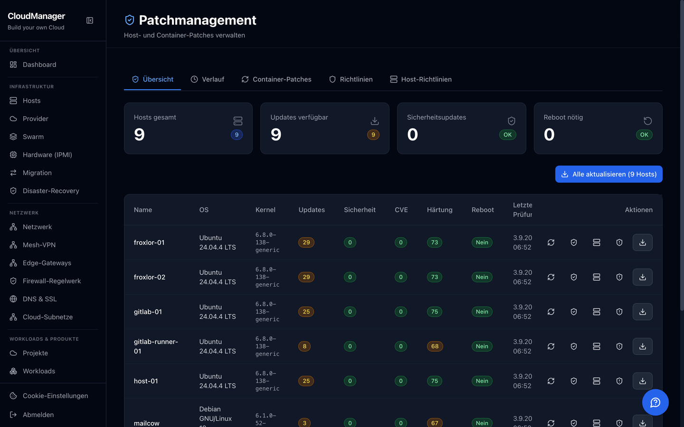The width and height of the screenshot is (684, 427).
Task: Collapse the sidebar with the panel icon
Action: point(90,20)
